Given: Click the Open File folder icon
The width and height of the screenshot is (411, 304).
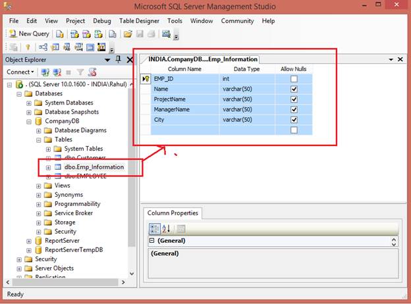Looking at the screenshot, I should point(128,34).
